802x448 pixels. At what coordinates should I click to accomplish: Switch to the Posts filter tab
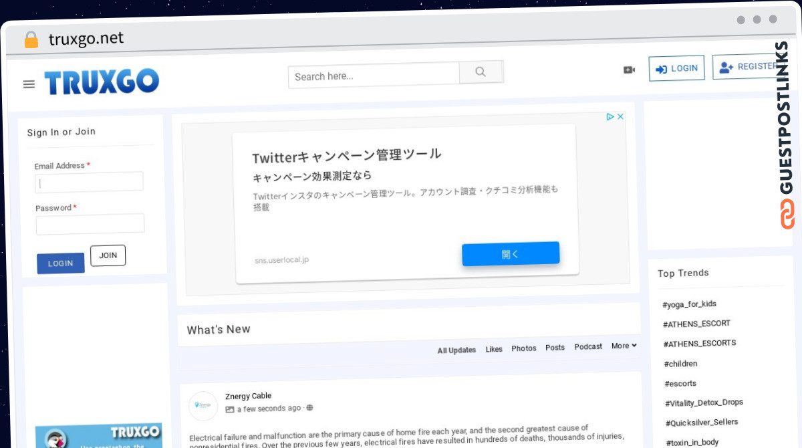tap(555, 348)
